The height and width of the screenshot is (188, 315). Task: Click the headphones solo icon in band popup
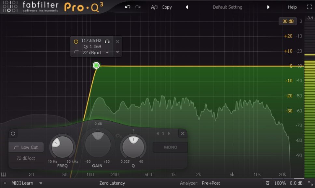pos(107,41)
